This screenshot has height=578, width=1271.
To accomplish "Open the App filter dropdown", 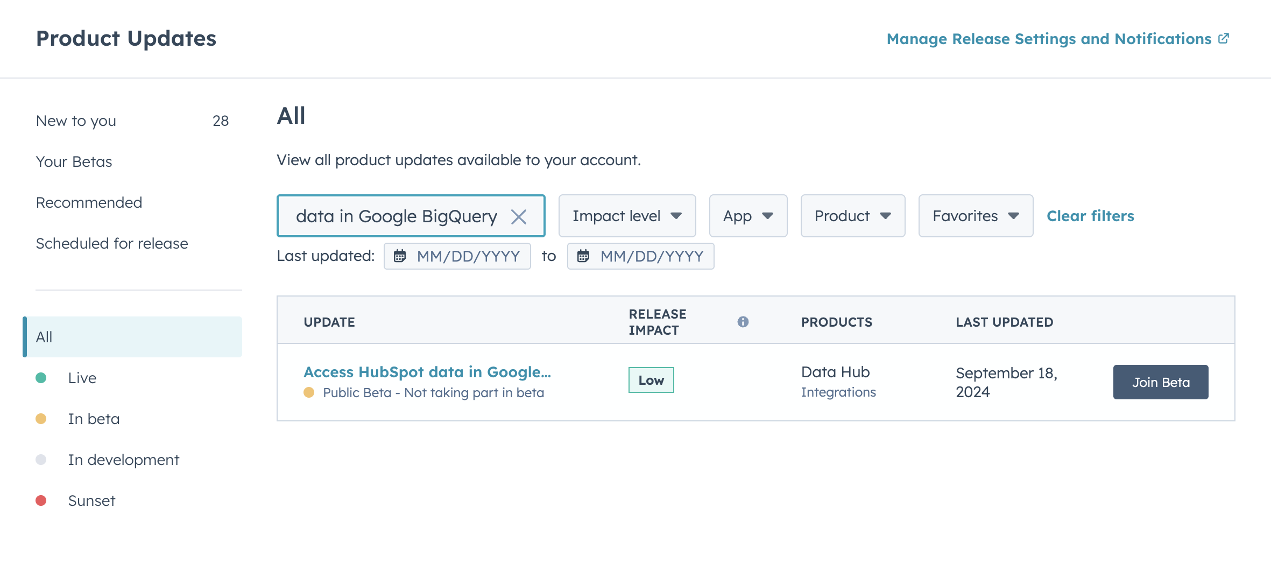I will (x=748, y=216).
